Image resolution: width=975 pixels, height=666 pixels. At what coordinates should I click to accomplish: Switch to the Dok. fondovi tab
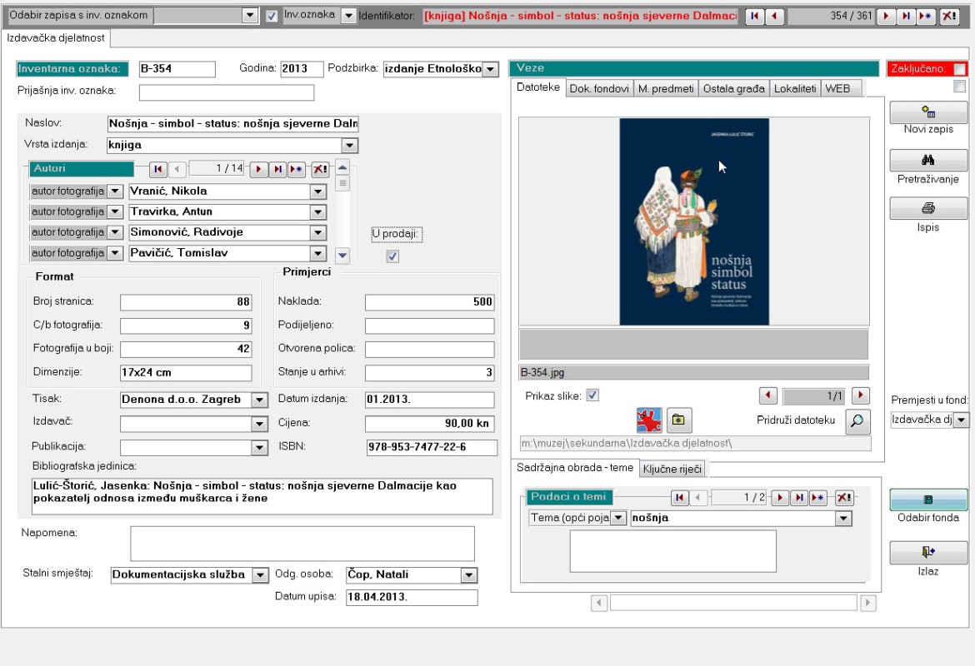599,89
